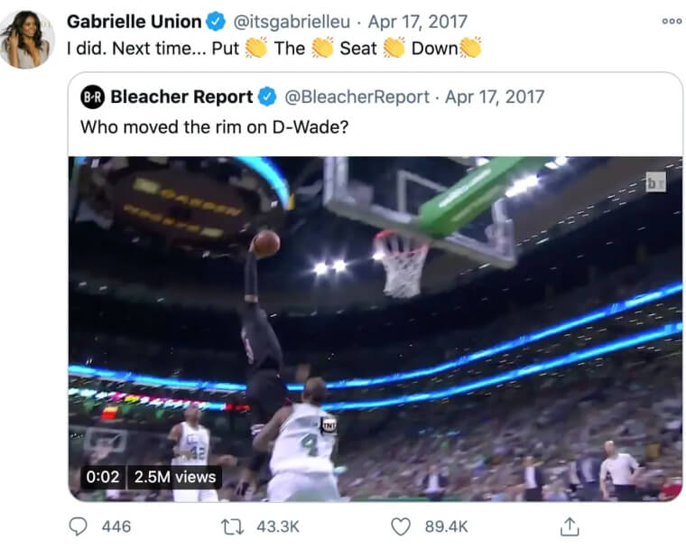Open the @itsgabrielleu handle link
Image resolution: width=686 pixels, height=549 pixels.
tap(292, 20)
